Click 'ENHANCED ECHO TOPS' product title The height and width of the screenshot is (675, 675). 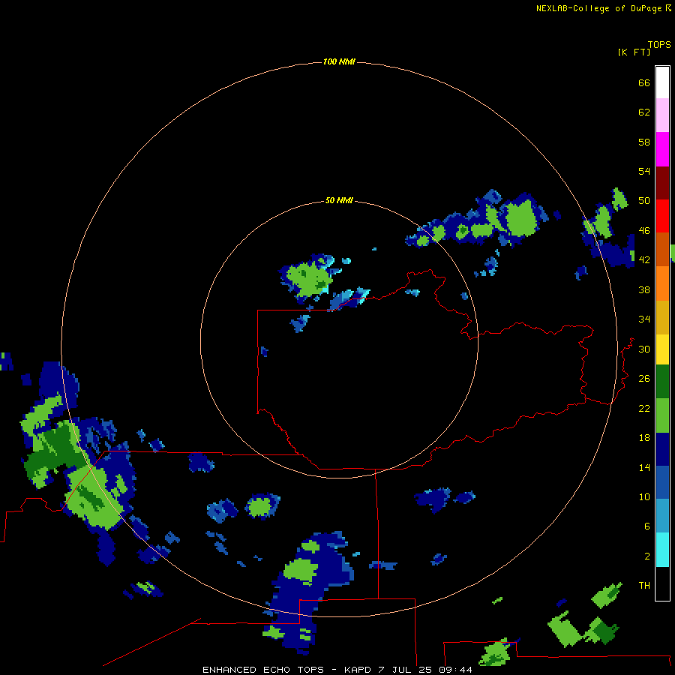tap(263, 670)
